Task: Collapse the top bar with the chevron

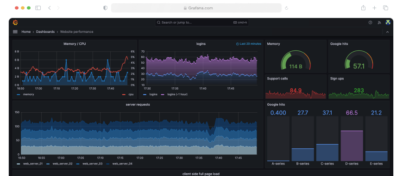Action: click(388, 32)
